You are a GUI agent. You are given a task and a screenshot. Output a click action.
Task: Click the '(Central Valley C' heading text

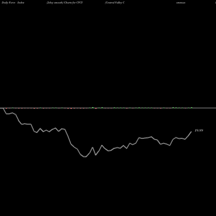(x=115, y=3)
